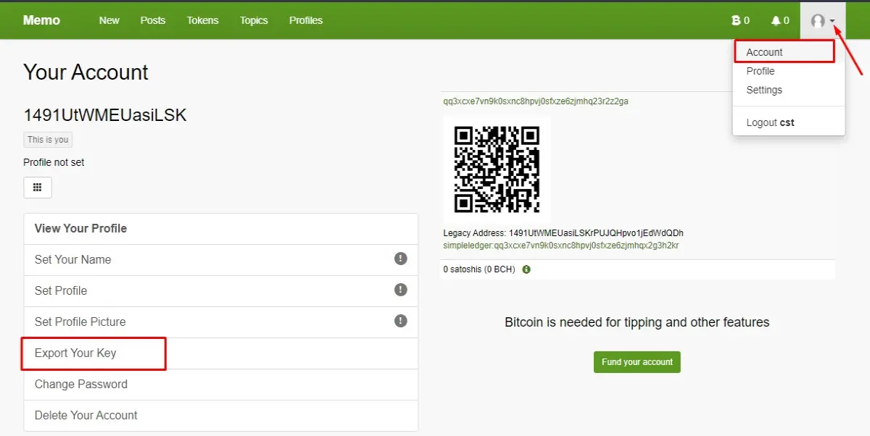Click the This is you badge
Screen dimensions: 870x436
[x=48, y=140]
